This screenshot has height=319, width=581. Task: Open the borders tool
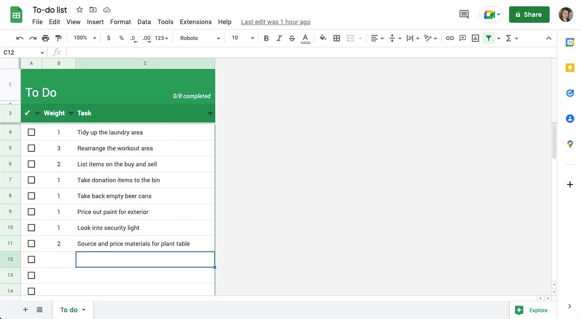coord(337,38)
